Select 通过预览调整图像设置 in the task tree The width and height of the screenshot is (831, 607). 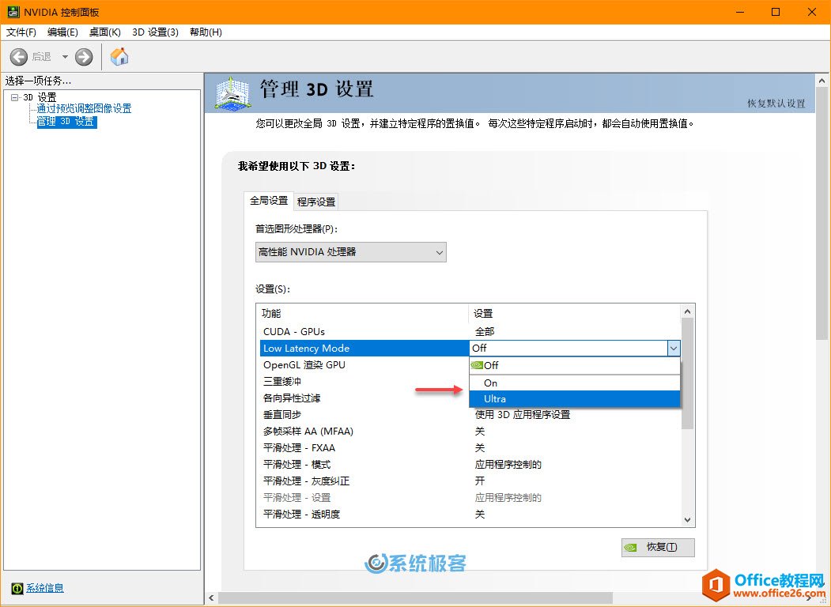pyautogui.click(x=84, y=109)
